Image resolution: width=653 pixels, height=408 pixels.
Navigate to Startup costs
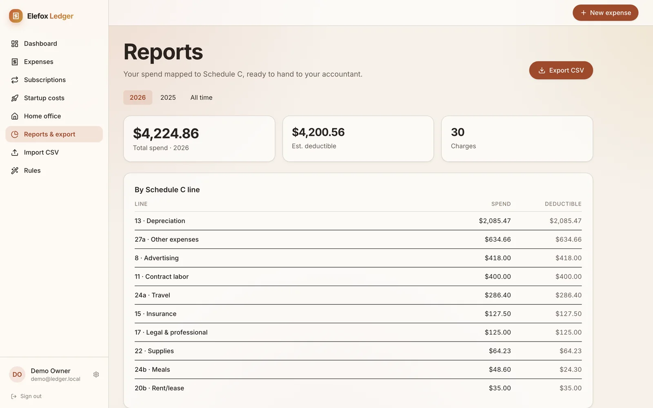click(x=54, y=98)
